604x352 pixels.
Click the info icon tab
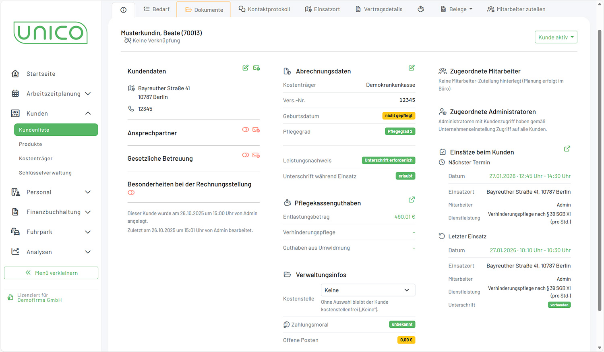(124, 10)
